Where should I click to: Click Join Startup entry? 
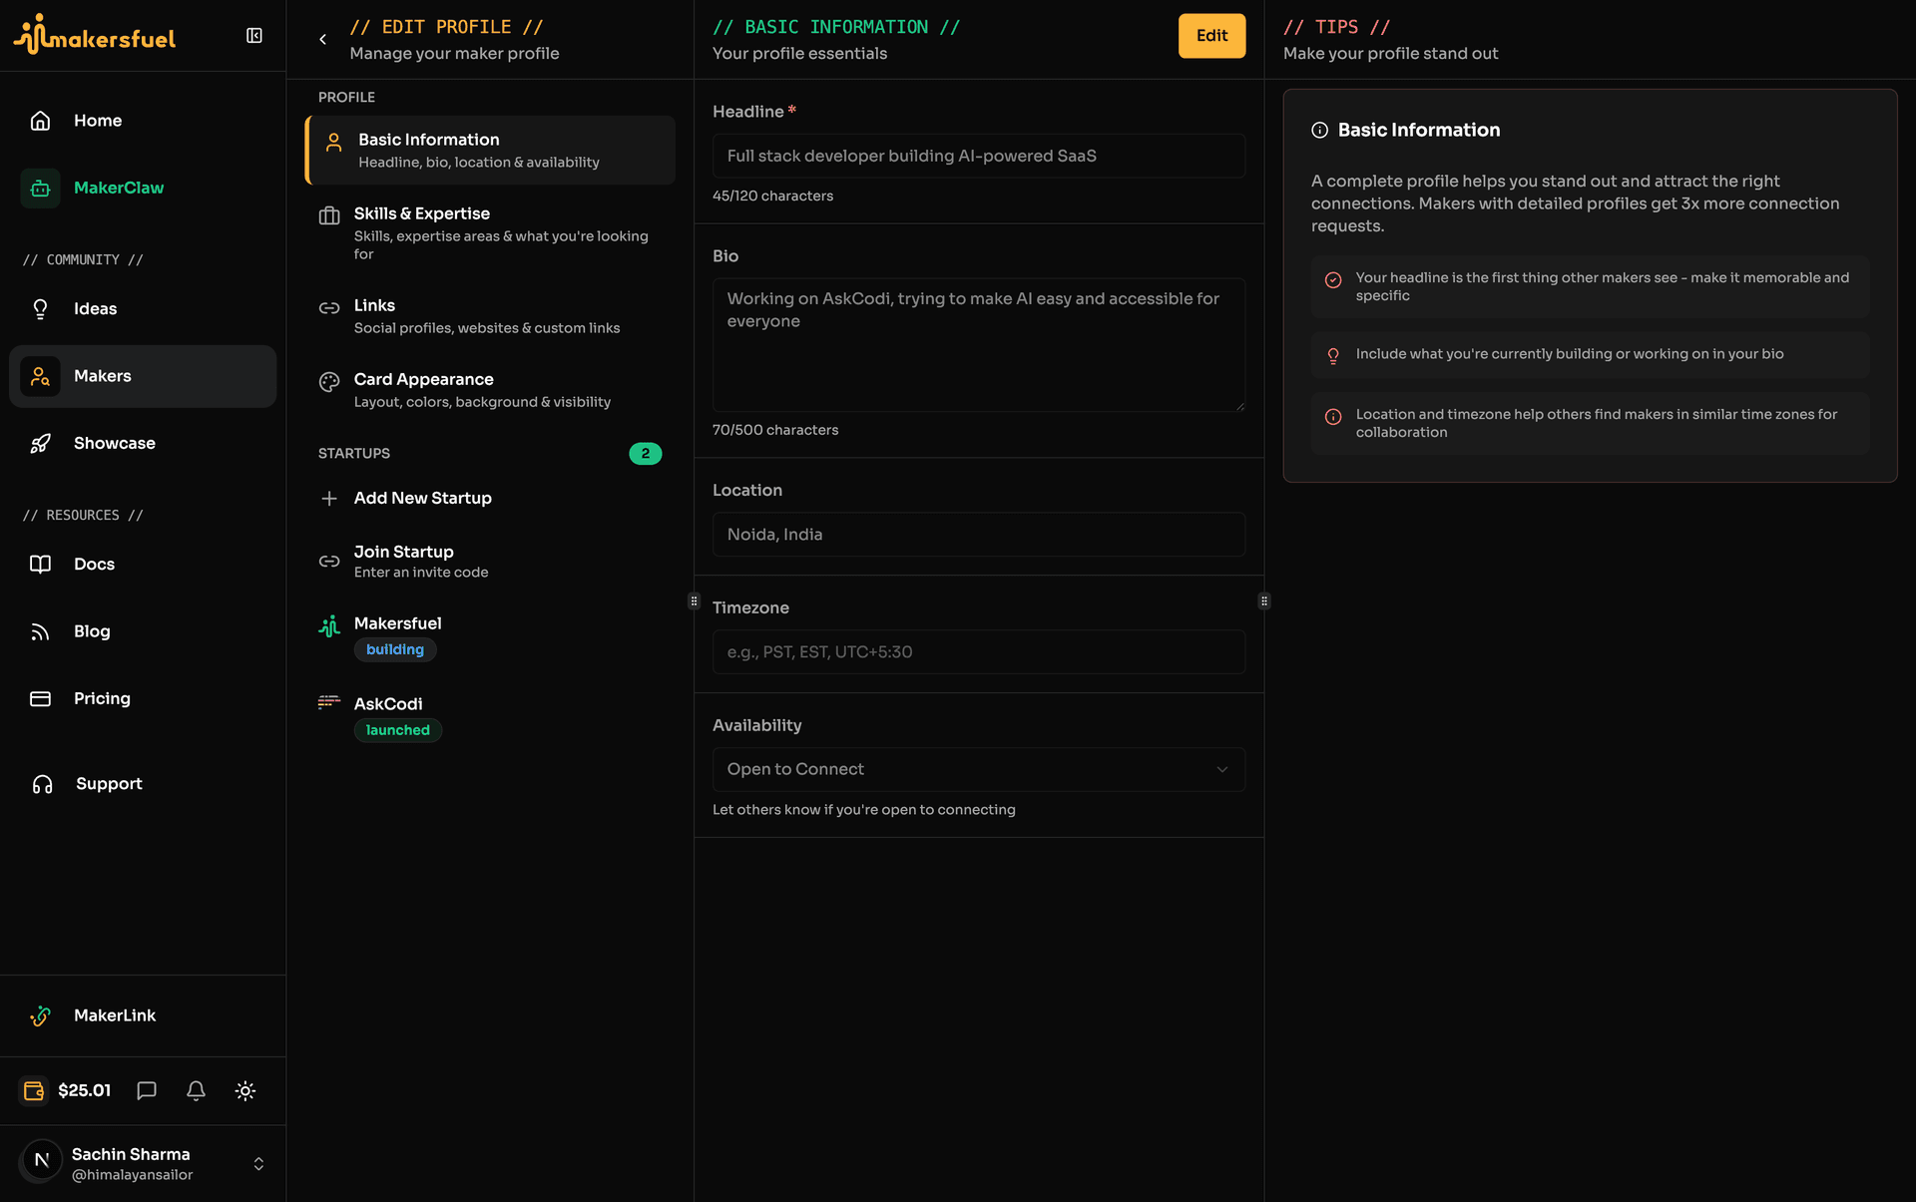pos(490,561)
